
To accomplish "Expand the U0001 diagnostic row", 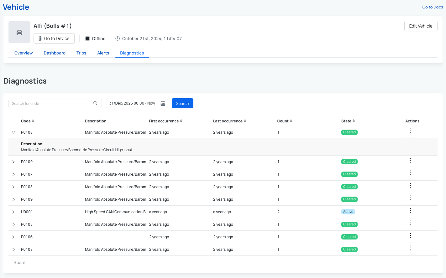I will pos(13,212).
